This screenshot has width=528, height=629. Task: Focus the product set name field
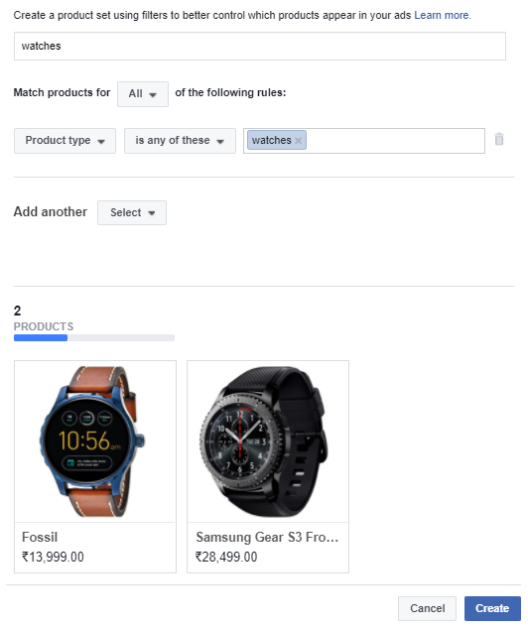pyautogui.click(x=260, y=46)
